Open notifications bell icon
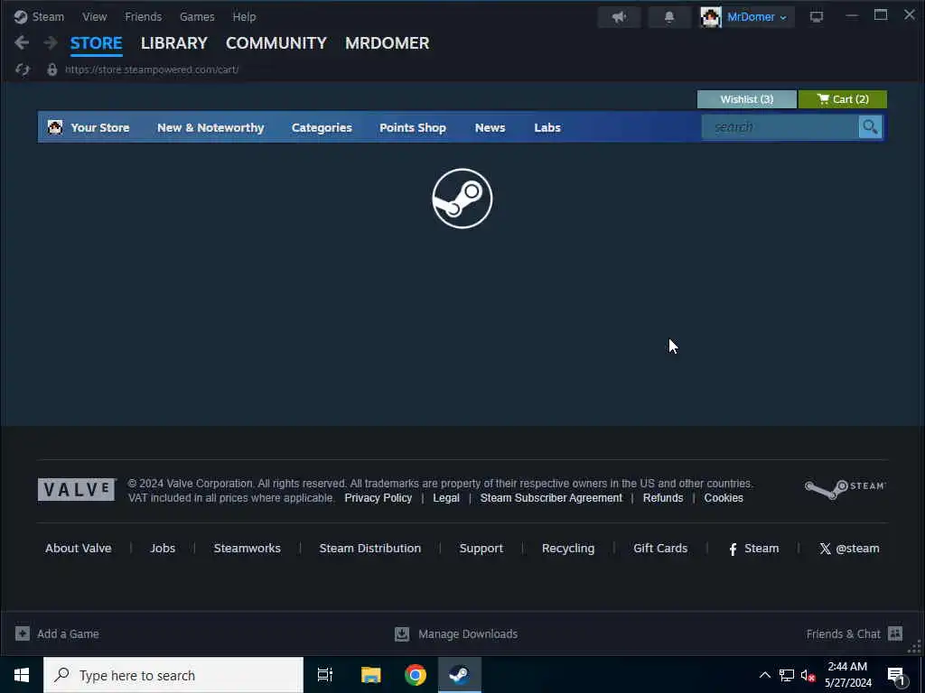The height and width of the screenshot is (693, 925). [x=669, y=17]
